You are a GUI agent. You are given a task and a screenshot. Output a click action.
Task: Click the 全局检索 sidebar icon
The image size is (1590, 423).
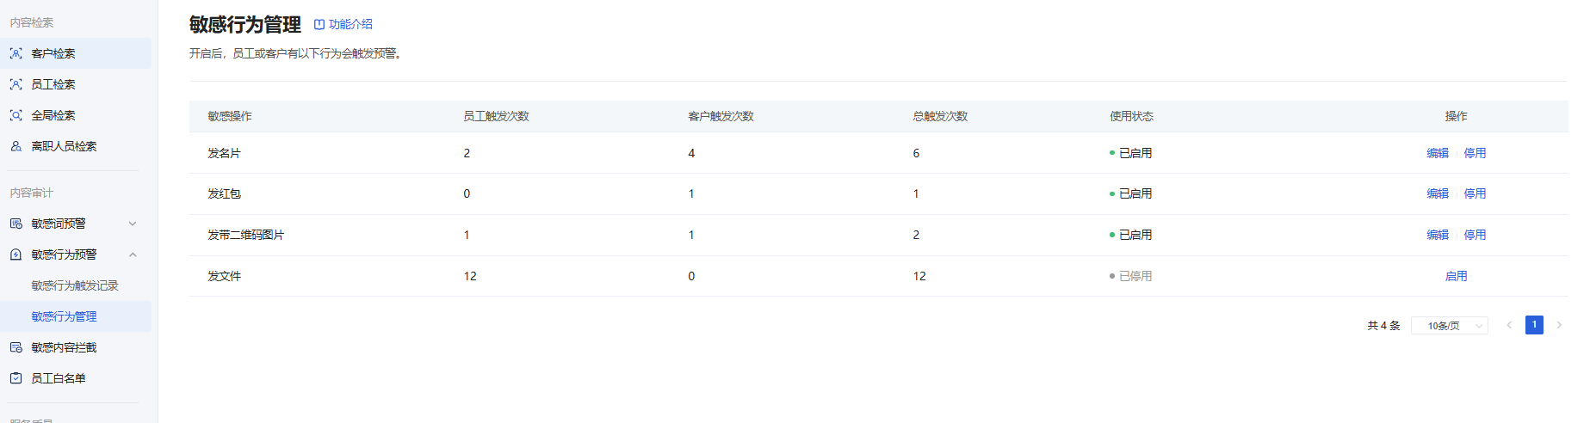(15, 115)
